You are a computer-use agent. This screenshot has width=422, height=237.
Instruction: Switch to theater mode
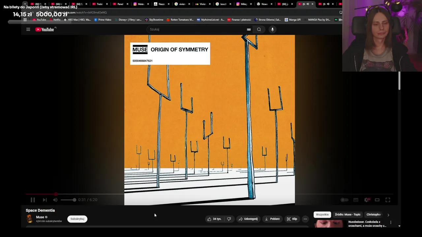click(x=377, y=200)
